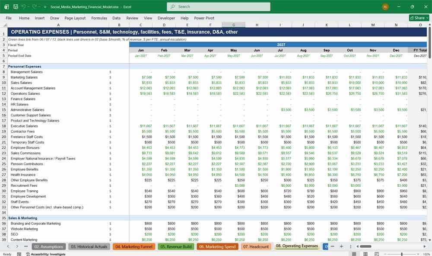Click the Share button
Screen dimensions: 432x256
click(419, 18)
